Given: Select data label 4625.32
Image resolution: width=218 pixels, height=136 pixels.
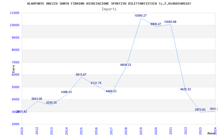Looking at the screenshot, I should pyautogui.click(x=185, y=89).
